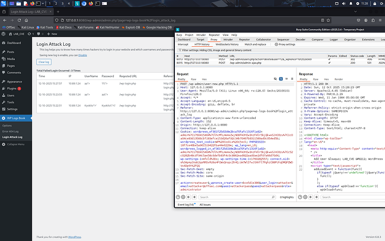Open the Request panel options menu icon
Screen dimensions: 385x241
292,79
